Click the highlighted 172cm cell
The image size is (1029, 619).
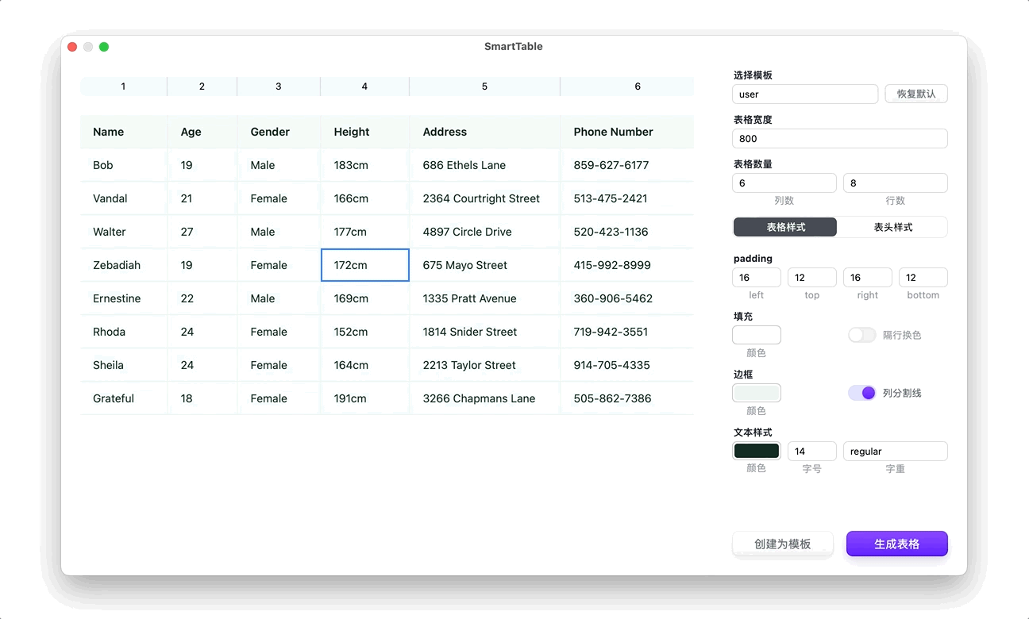(365, 265)
